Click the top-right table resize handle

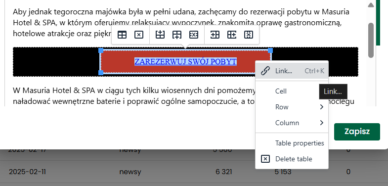[x=270, y=50]
